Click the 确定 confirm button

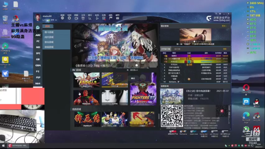coord(133,78)
